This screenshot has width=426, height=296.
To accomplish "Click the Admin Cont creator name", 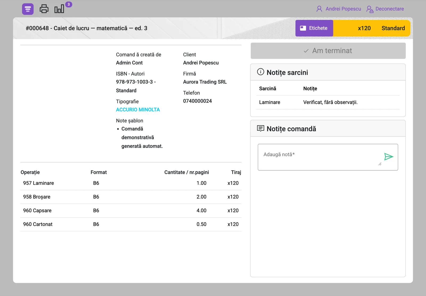I will (129, 63).
